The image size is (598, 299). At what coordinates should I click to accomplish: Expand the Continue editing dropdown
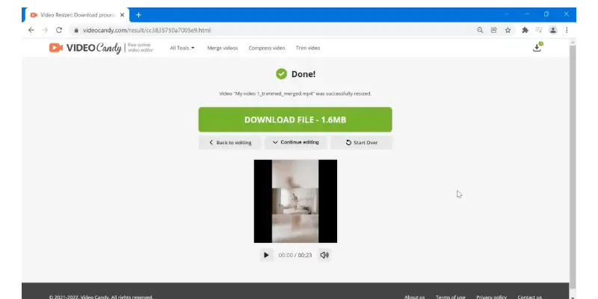pos(296,142)
